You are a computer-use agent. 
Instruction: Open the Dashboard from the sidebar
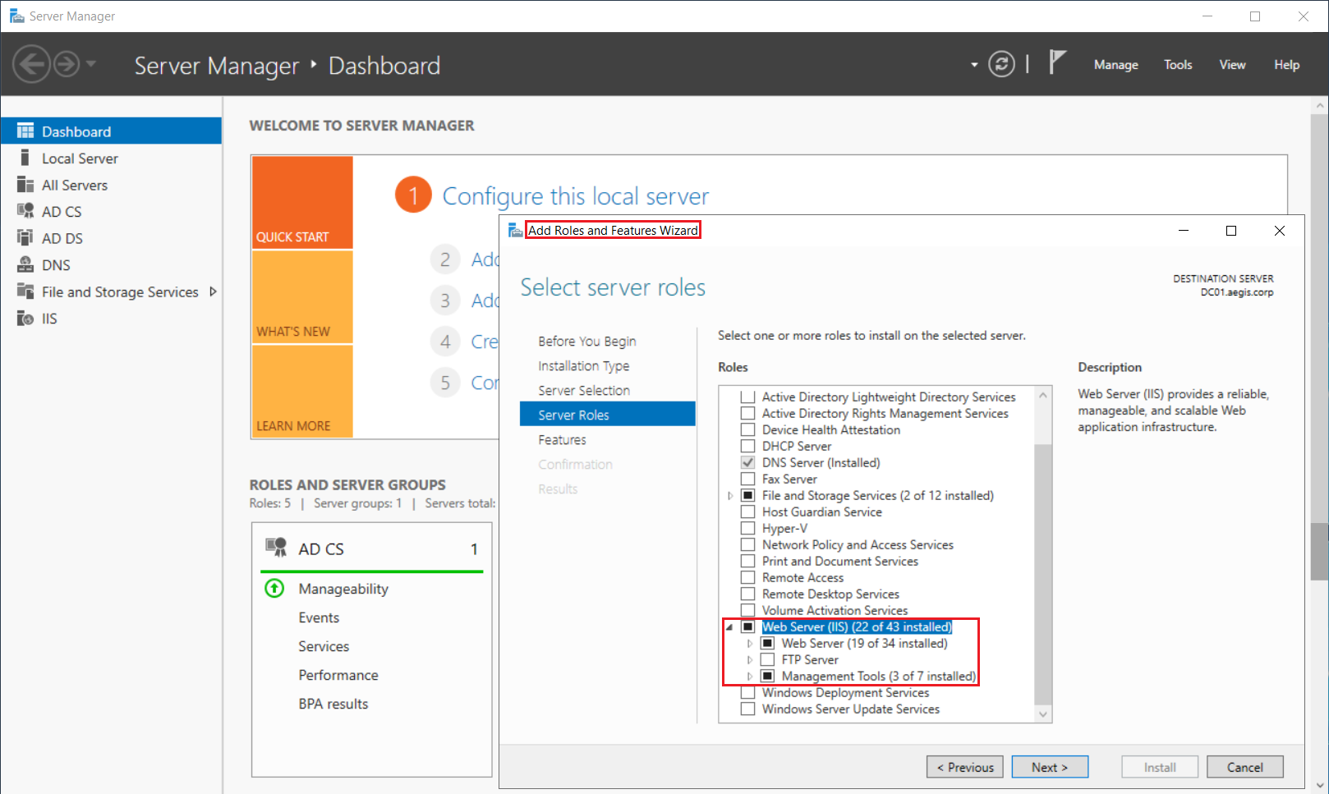pyautogui.click(x=76, y=131)
